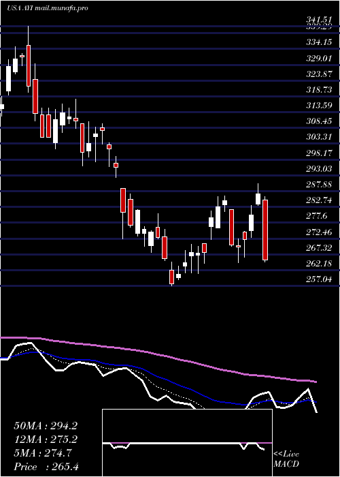The image size is (340, 477).
Task: Select the 287.88 price label
Action: (319, 185)
